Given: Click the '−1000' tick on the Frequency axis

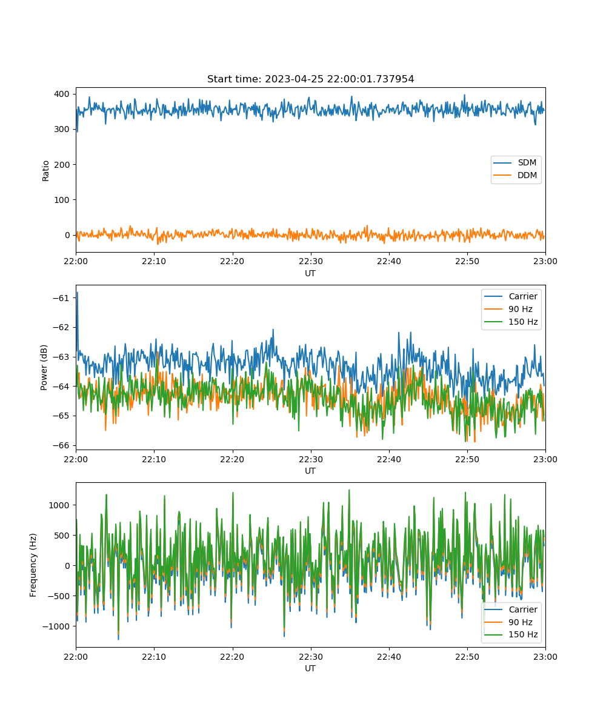Looking at the screenshot, I should pos(57,626).
